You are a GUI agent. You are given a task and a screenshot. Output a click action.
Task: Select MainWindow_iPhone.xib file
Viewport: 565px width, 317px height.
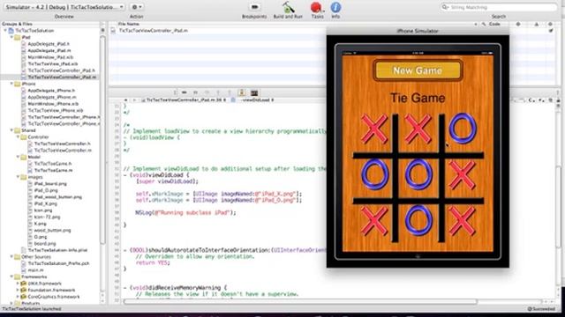pyautogui.click(x=53, y=104)
